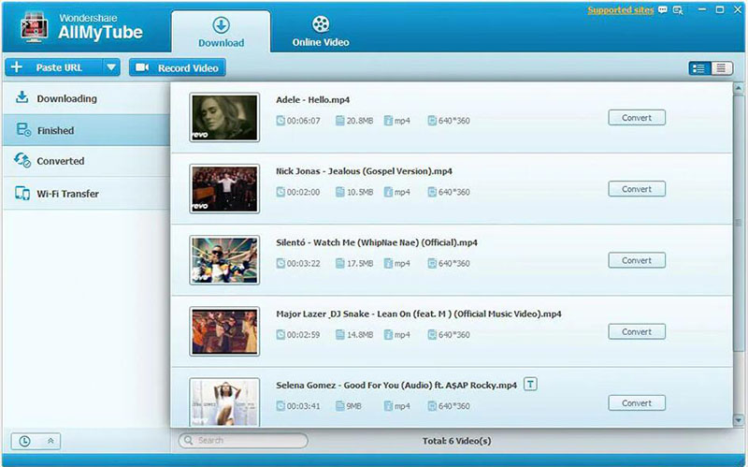Click the AllMyTube application logo
Image resolution: width=748 pixels, height=467 pixels.
[34, 27]
